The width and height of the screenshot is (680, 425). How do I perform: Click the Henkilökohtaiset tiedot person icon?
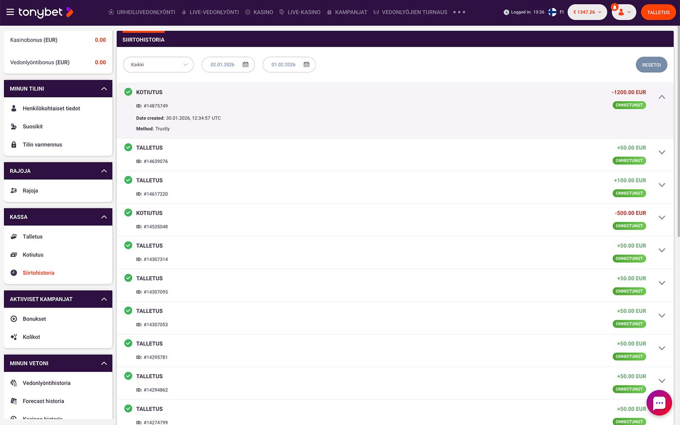pos(14,108)
